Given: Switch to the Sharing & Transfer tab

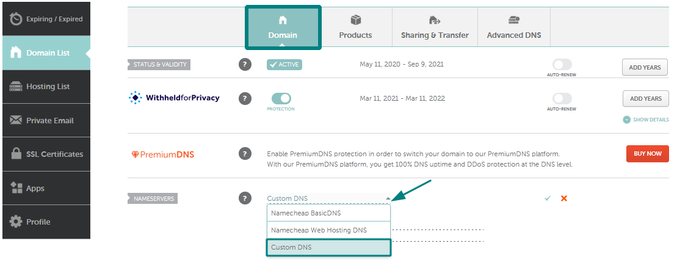Looking at the screenshot, I should pyautogui.click(x=435, y=27).
